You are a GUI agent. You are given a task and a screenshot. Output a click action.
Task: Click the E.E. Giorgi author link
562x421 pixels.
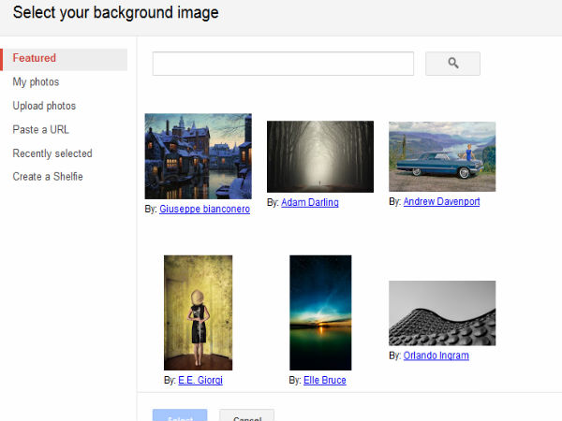[x=200, y=381]
